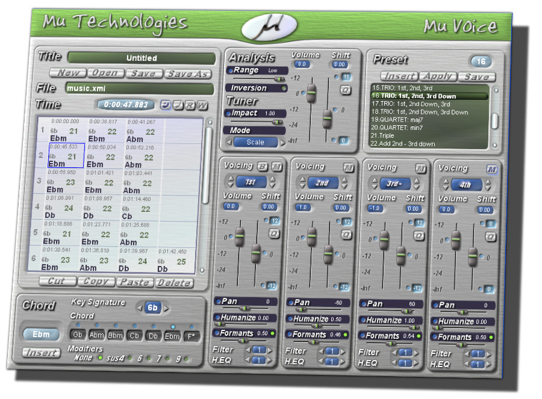Toggle the Formants light on the 1st voicing

[273, 333]
